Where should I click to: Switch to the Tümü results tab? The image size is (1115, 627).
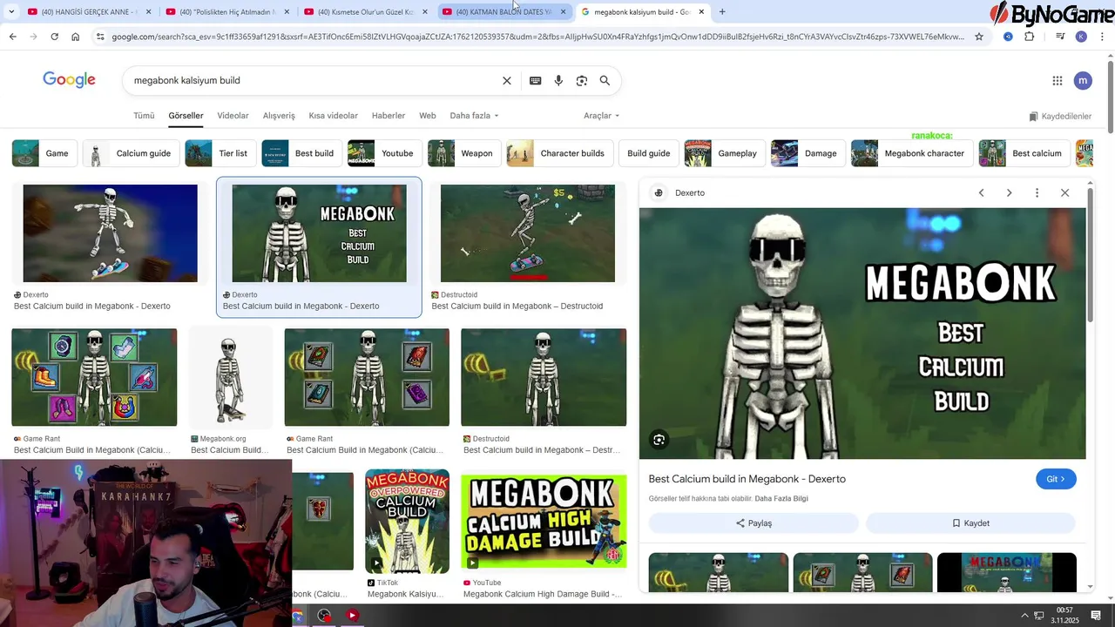coord(144,116)
